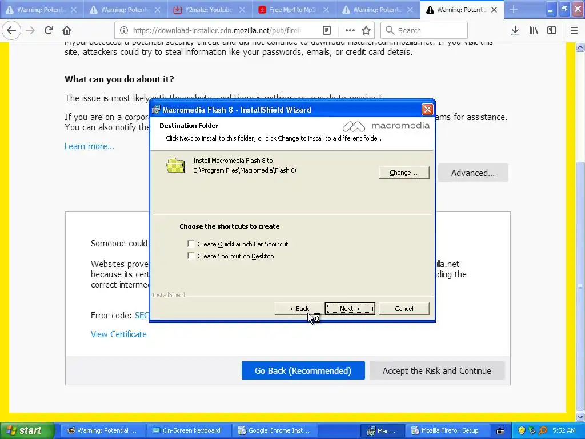585x439 pixels.
Task: Click the magnifier tray icon
Action: (543, 430)
